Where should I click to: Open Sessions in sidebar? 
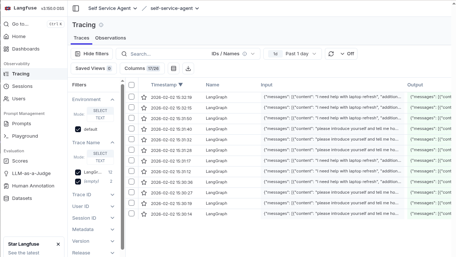coord(34,86)
